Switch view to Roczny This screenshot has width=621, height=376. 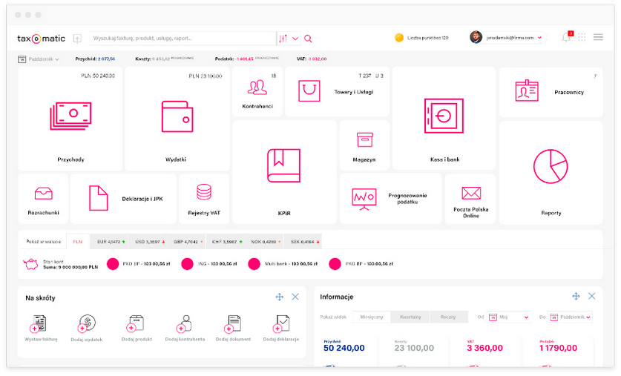click(449, 317)
